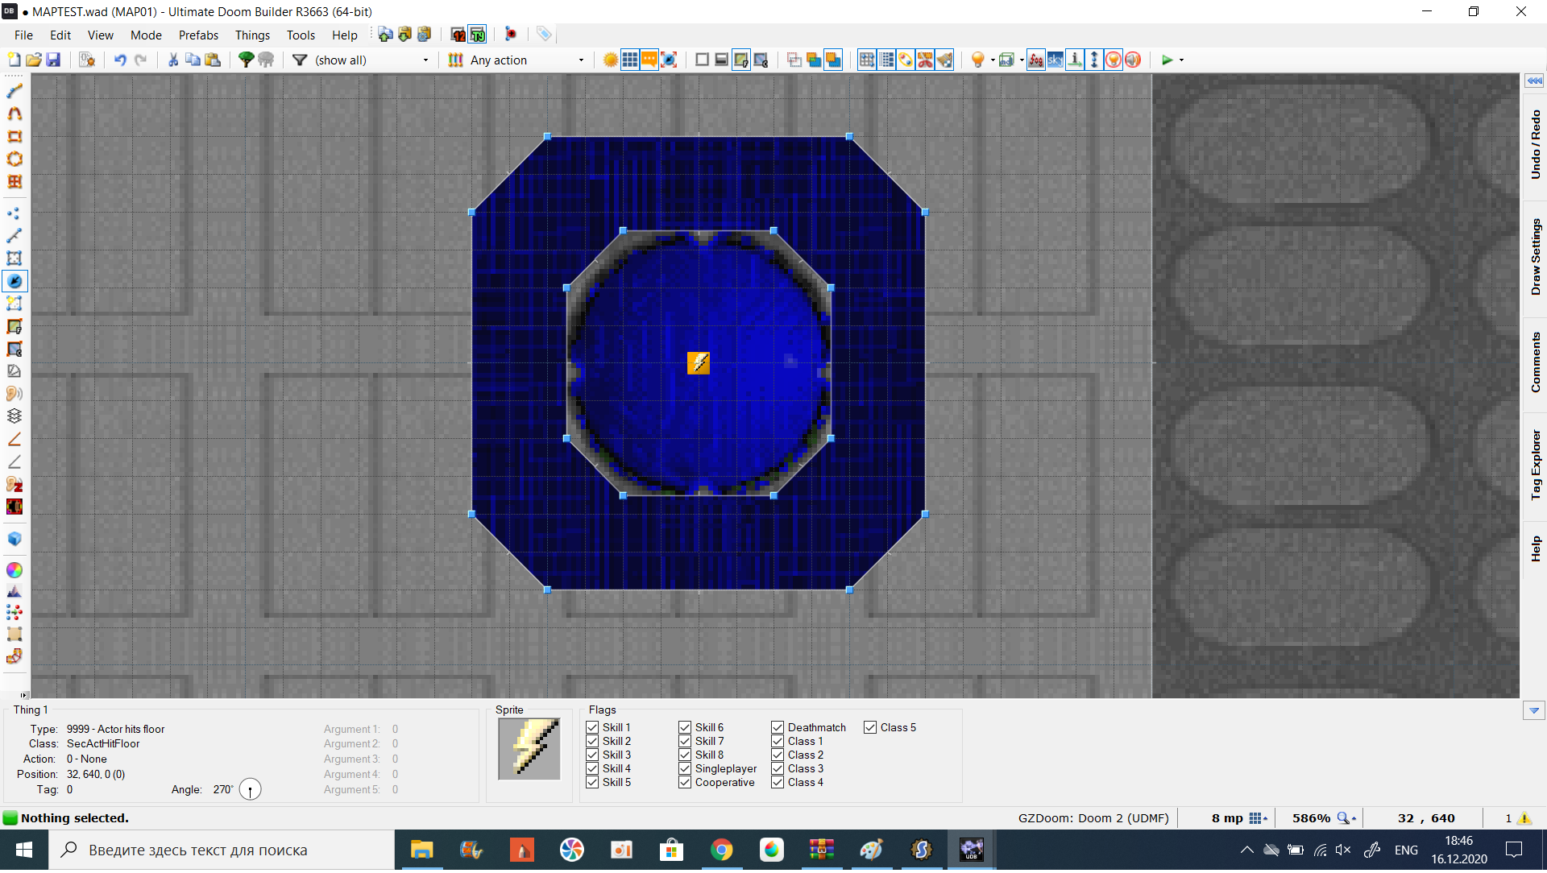Open the Undo / Redo side tab
The image size is (1547, 873).
tap(1536, 145)
